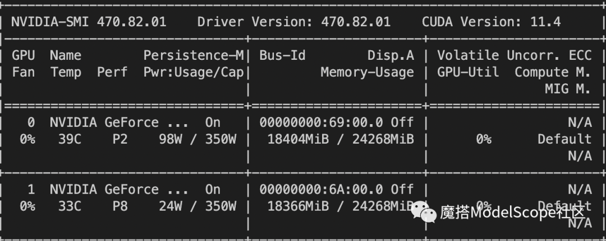606x241 pixels.
Task: Click GPU 0 memory usage 18404MiB
Action: (x=298, y=139)
